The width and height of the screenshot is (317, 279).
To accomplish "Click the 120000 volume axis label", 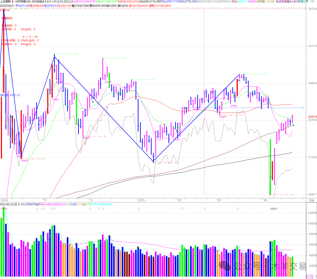I will click(x=312, y=213).
